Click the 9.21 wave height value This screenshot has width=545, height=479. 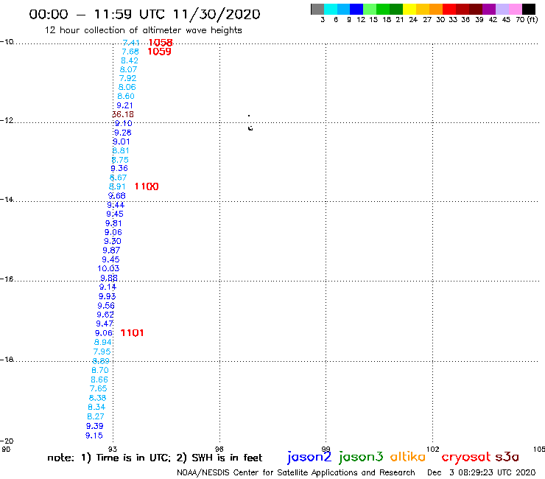[x=124, y=105]
